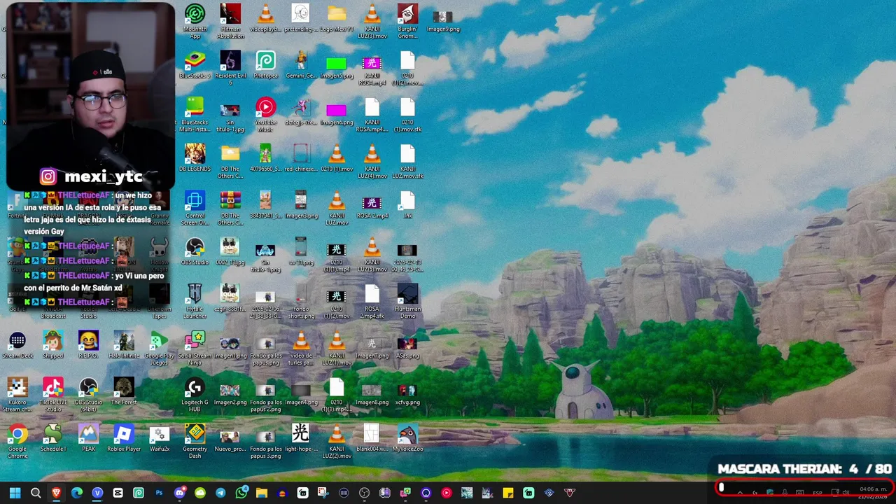Viewport: 896px width, 504px height.
Task: Select the PEAK game icon
Action: 88,438
